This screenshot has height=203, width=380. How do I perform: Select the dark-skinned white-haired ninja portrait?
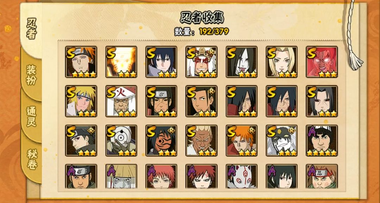201,140
